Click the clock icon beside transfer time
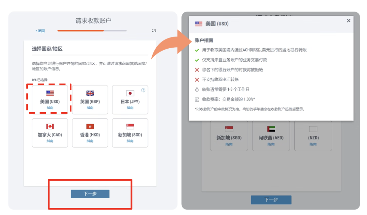 197,89
